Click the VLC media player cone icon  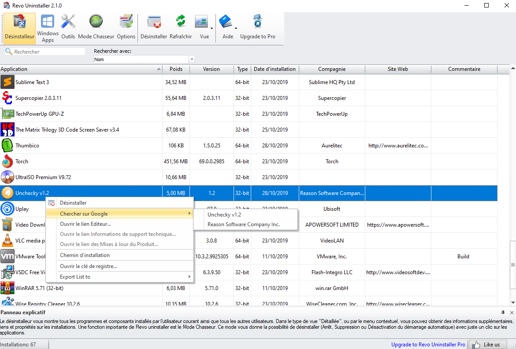(x=7, y=241)
